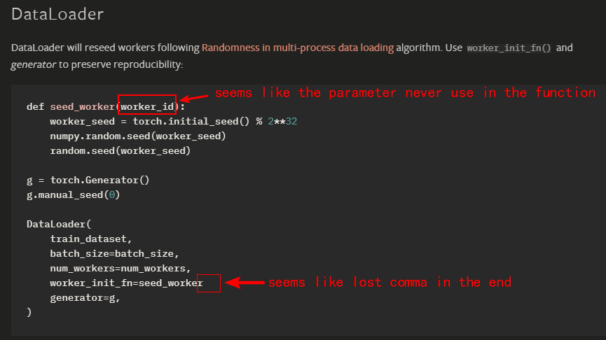This screenshot has width=606, height=340.
Task: Open the Randomness in multi-process data loading link
Action: tap(298, 48)
